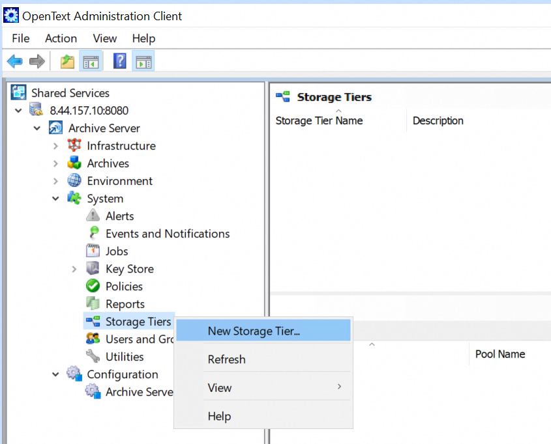Click the Shared Services root icon
Viewport: 551px width, 444px height.
pos(18,92)
